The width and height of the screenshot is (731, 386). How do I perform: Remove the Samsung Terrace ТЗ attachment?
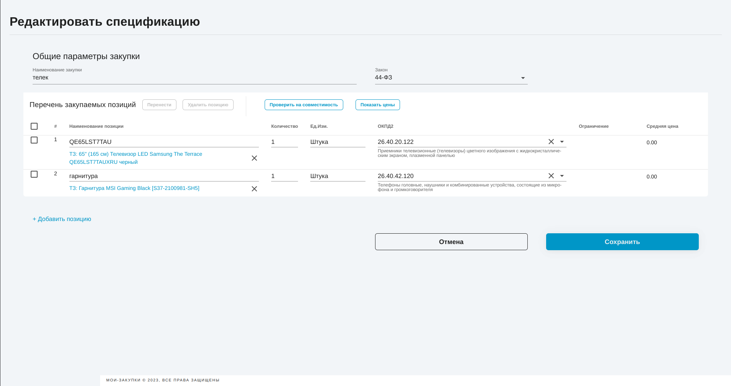pos(254,158)
